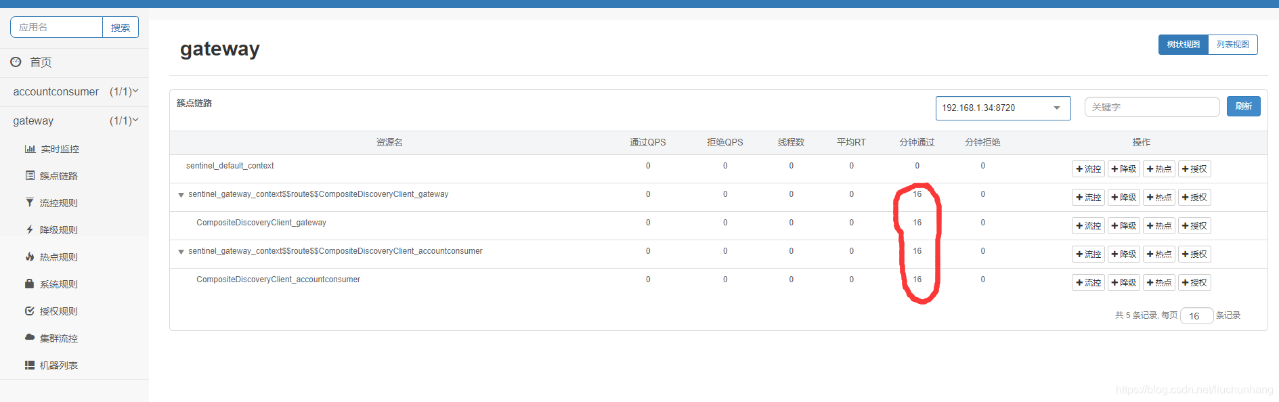Add 降级 rule for child CompositeDiscoveryClient_gateway resource
Screen dimensions: 1279x402
coord(1124,226)
